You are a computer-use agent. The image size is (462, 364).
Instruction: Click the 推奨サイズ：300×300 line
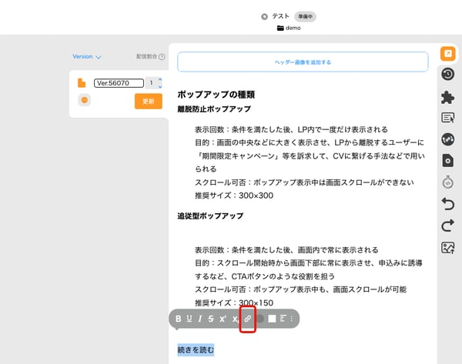(x=234, y=195)
